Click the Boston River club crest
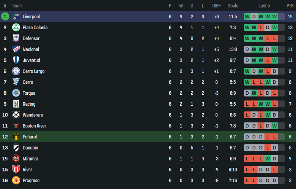 16,126
